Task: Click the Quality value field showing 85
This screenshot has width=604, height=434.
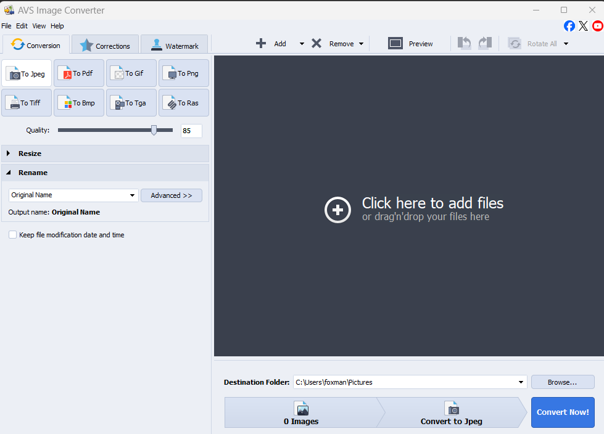Action: pyautogui.click(x=191, y=131)
